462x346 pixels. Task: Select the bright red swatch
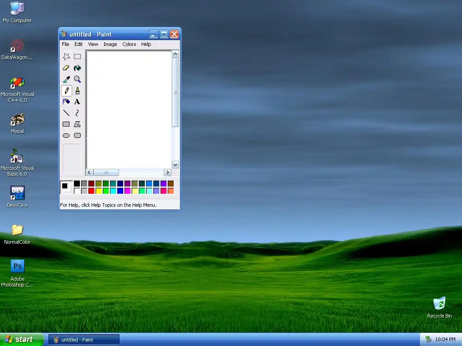point(91,191)
